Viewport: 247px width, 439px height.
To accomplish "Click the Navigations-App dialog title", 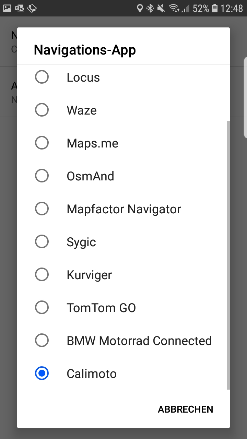I will click(x=85, y=50).
